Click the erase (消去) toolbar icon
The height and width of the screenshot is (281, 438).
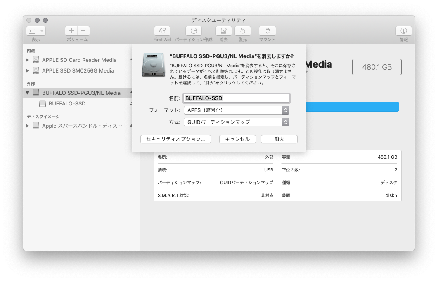[x=223, y=31]
